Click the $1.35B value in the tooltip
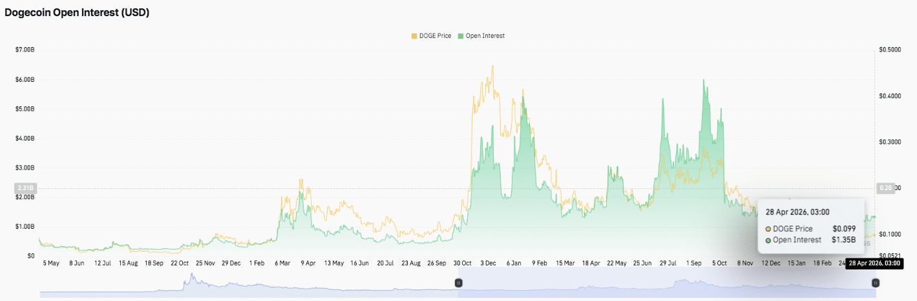 pos(843,240)
